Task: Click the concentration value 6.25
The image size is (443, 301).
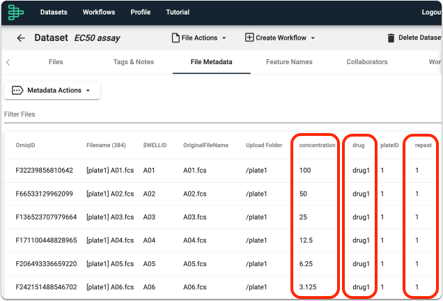Action: 306,263
